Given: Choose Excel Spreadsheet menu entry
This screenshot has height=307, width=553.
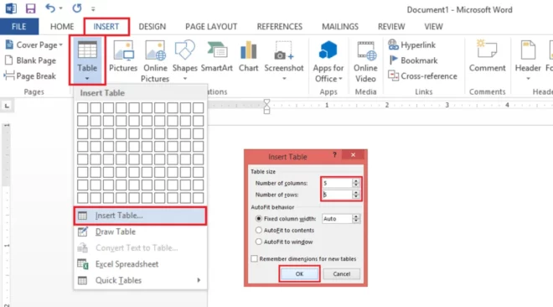Looking at the screenshot, I should 140,264.
